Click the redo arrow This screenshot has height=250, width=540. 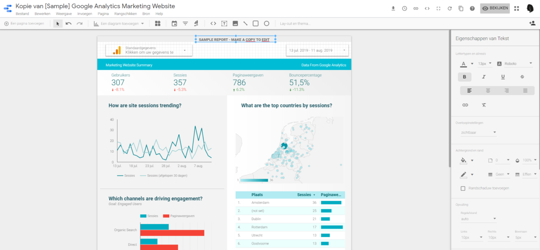coord(80,23)
